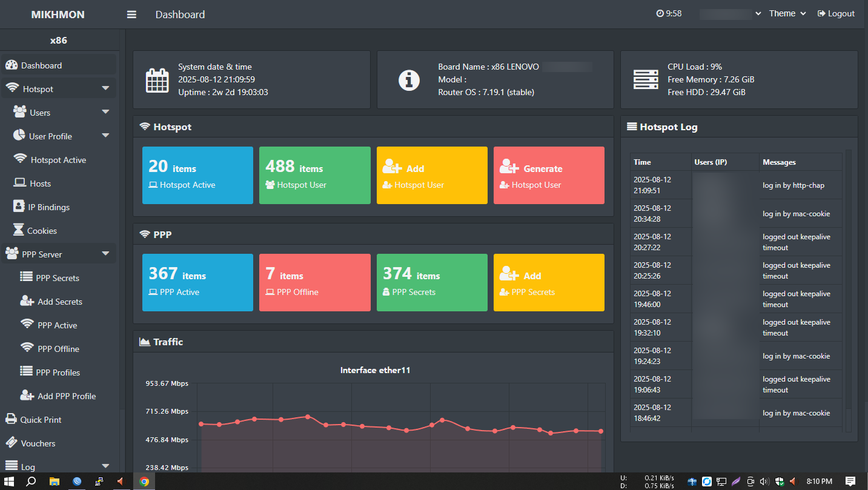This screenshot has height=490, width=868.
Task: Click the Quick Print printer icon
Action: tap(11, 420)
